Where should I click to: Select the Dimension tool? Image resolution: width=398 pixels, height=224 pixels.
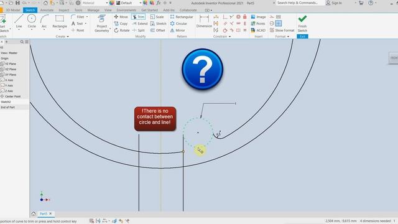point(204,21)
